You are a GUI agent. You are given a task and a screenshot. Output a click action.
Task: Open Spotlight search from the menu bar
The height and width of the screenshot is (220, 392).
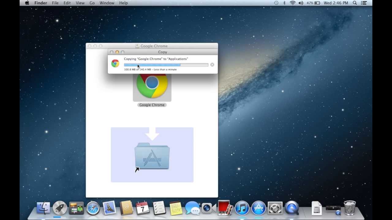[x=354, y=3]
